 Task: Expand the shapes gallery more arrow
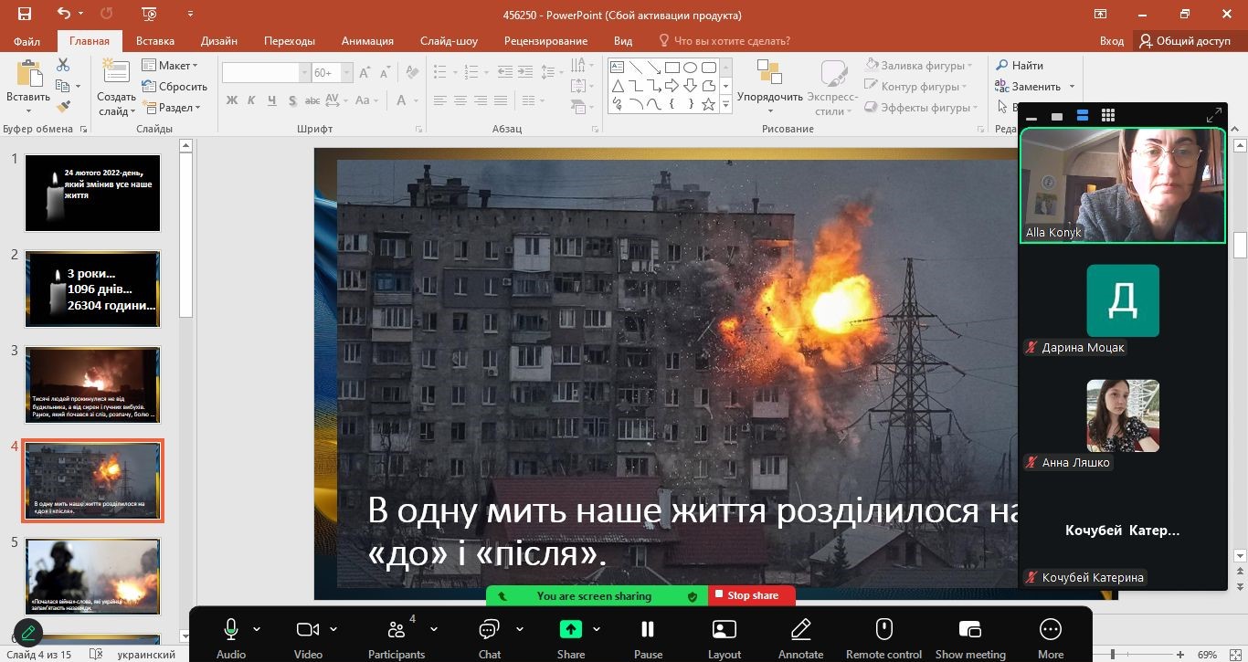(x=726, y=104)
